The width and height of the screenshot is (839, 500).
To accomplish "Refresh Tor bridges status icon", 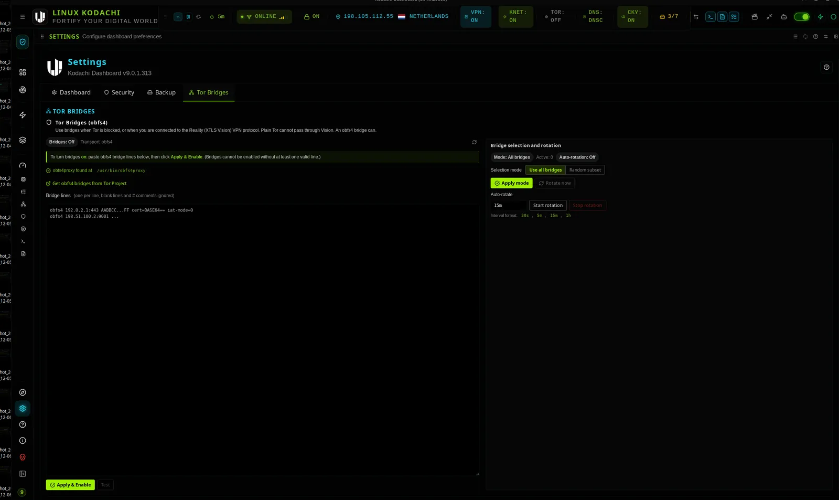I will click(475, 142).
